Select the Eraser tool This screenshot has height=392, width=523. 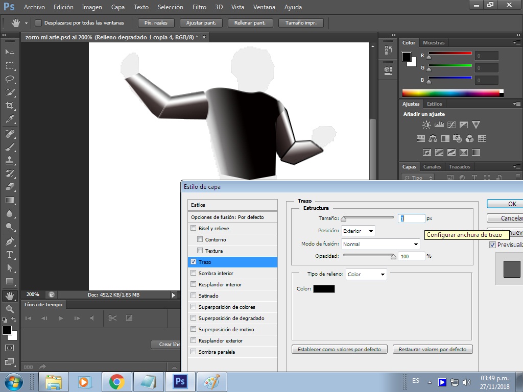(x=10, y=187)
